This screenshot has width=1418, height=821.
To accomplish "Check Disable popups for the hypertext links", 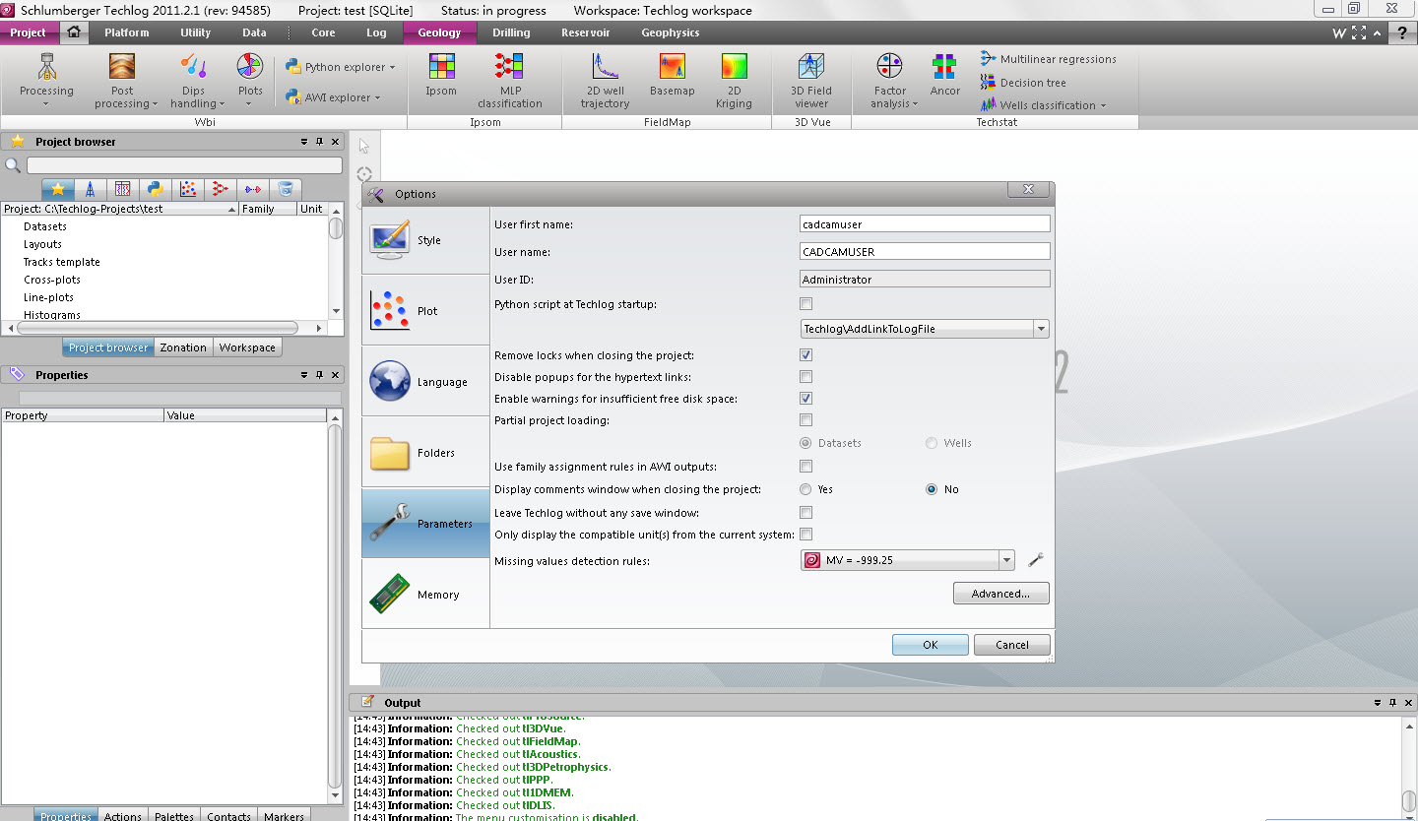I will pos(806,377).
